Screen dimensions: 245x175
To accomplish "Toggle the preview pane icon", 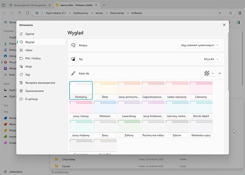I will point(238,23).
